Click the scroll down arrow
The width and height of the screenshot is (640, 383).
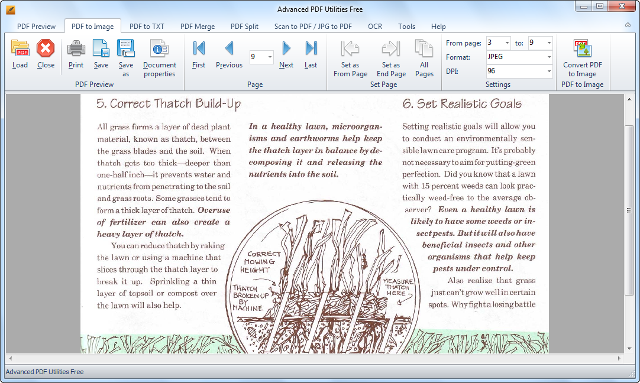pos(629,349)
